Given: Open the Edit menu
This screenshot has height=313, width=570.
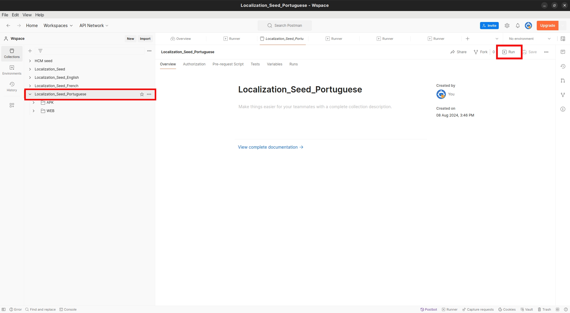Looking at the screenshot, I should pos(15,15).
